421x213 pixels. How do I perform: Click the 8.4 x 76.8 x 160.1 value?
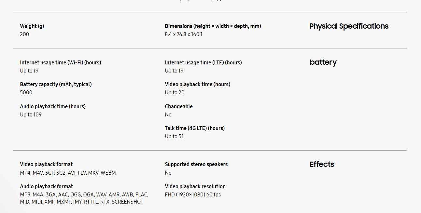184,34
